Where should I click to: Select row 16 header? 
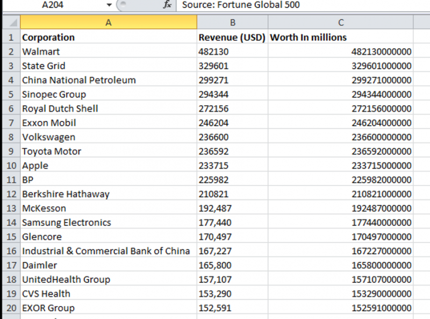[11, 251]
